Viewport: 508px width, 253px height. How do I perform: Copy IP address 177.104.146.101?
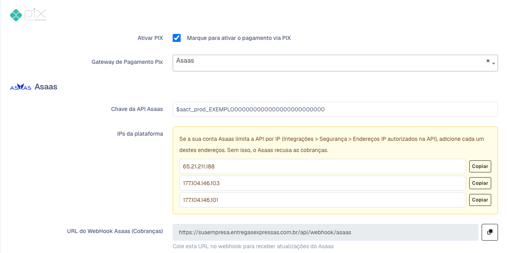[x=480, y=200]
